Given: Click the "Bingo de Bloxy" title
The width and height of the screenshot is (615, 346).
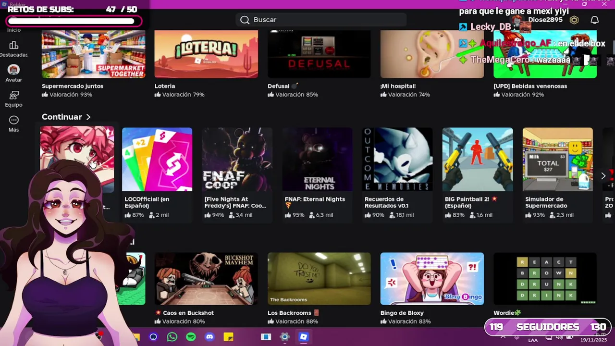Looking at the screenshot, I should (402, 313).
